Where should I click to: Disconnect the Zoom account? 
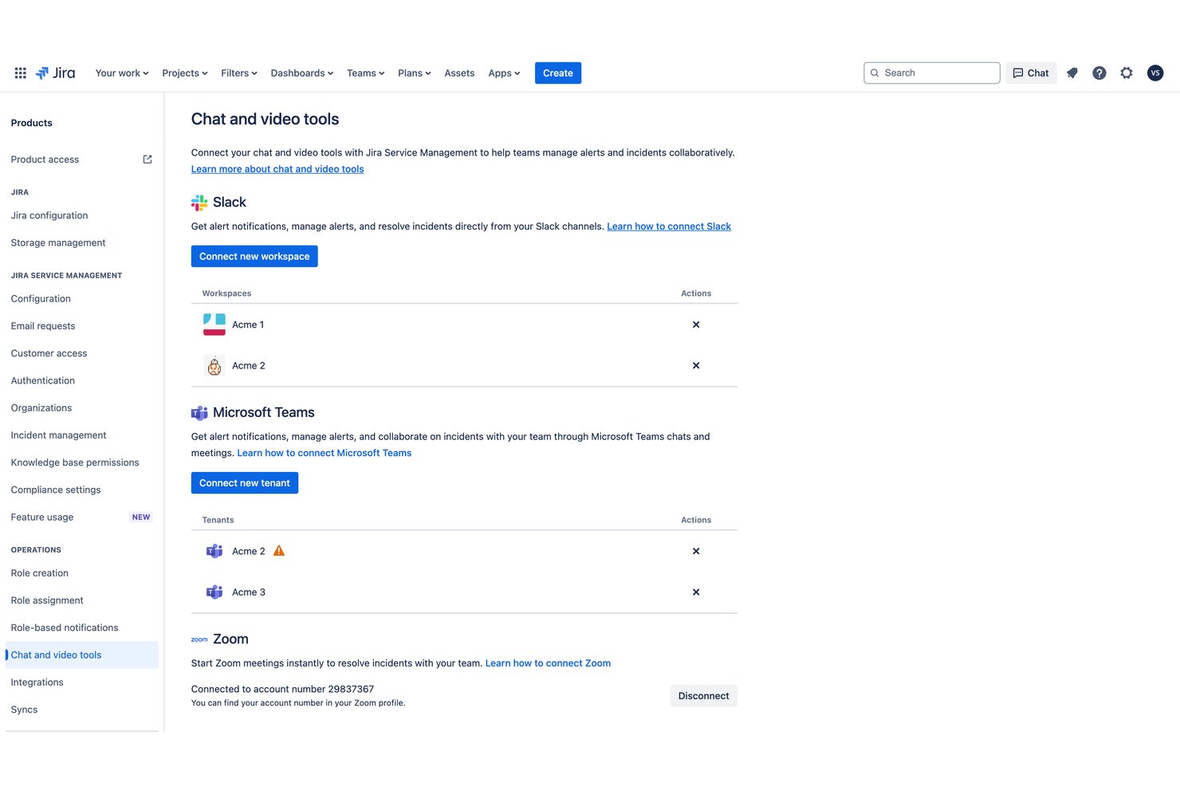click(703, 696)
